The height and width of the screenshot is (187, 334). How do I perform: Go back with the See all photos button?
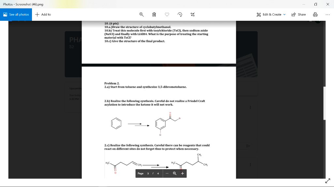[16, 14]
